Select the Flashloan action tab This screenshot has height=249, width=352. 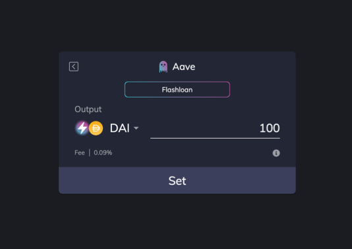[177, 90]
